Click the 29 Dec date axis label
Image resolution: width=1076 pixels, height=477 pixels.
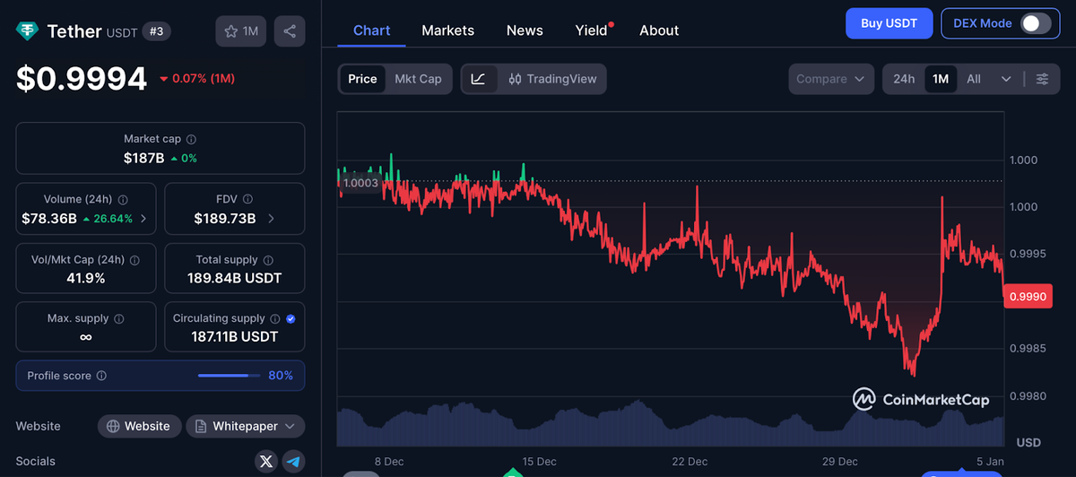(840, 461)
